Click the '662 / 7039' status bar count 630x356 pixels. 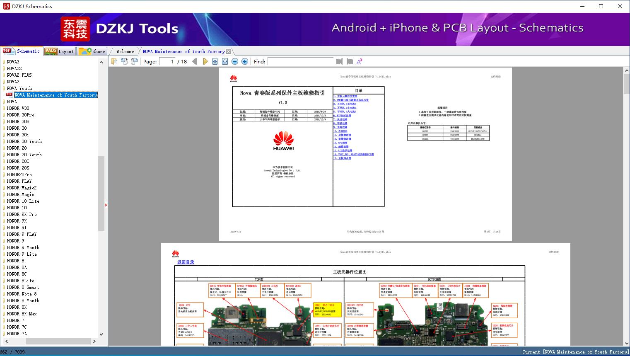pyautogui.click(x=12, y=352)
